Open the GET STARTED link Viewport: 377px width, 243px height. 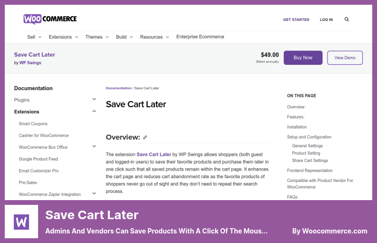coord(296,20)
